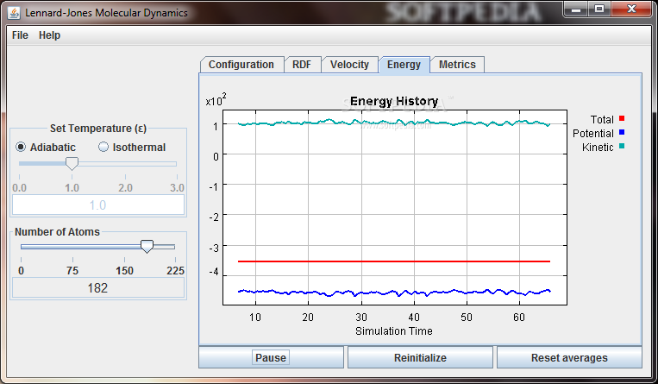The height and width of the screenshot is (384, 658).
Task: Open the Help menu
Action: [49, 35]
